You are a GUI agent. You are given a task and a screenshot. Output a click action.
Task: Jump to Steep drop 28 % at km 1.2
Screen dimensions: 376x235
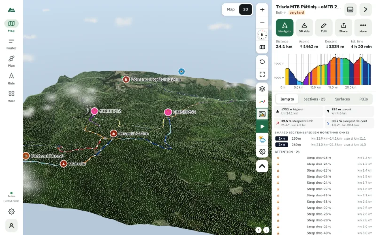(324, 158)
